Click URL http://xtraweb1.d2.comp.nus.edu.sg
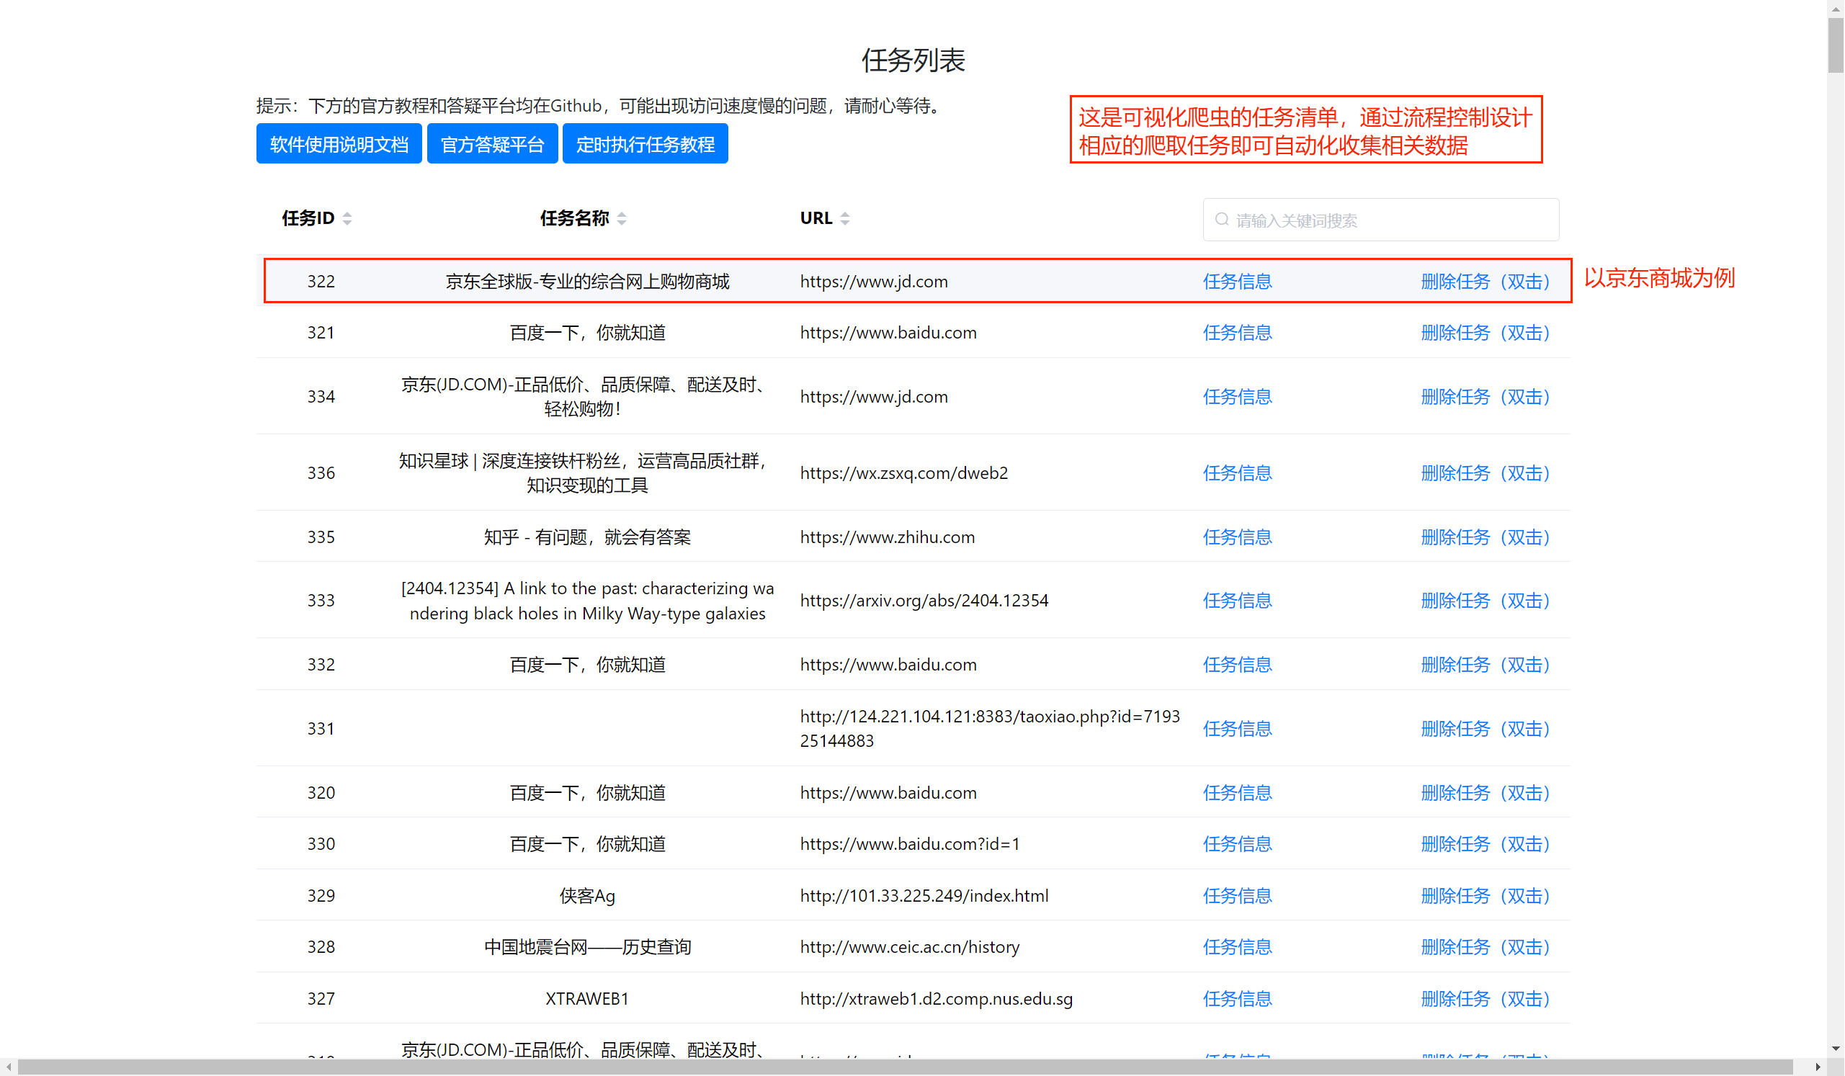Image resolution: width=1845 pixels, height=1076 pixels. click(x=937, y=998)
